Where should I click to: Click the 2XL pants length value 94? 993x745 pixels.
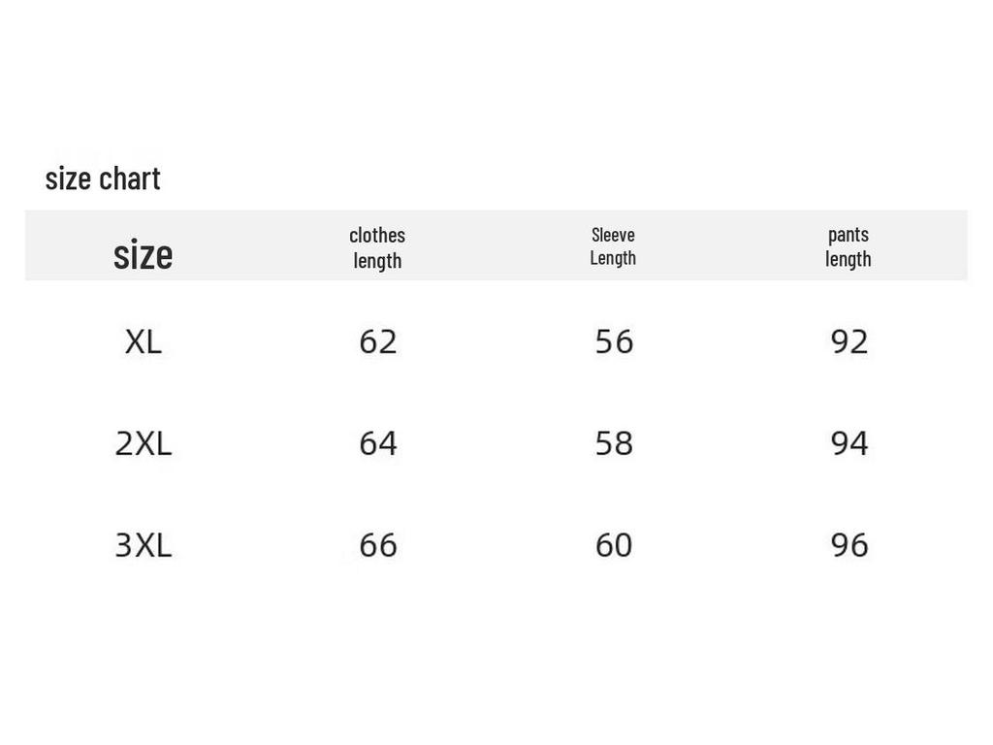(849, 443)
